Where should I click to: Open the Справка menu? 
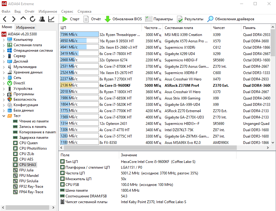coord(84,11)
